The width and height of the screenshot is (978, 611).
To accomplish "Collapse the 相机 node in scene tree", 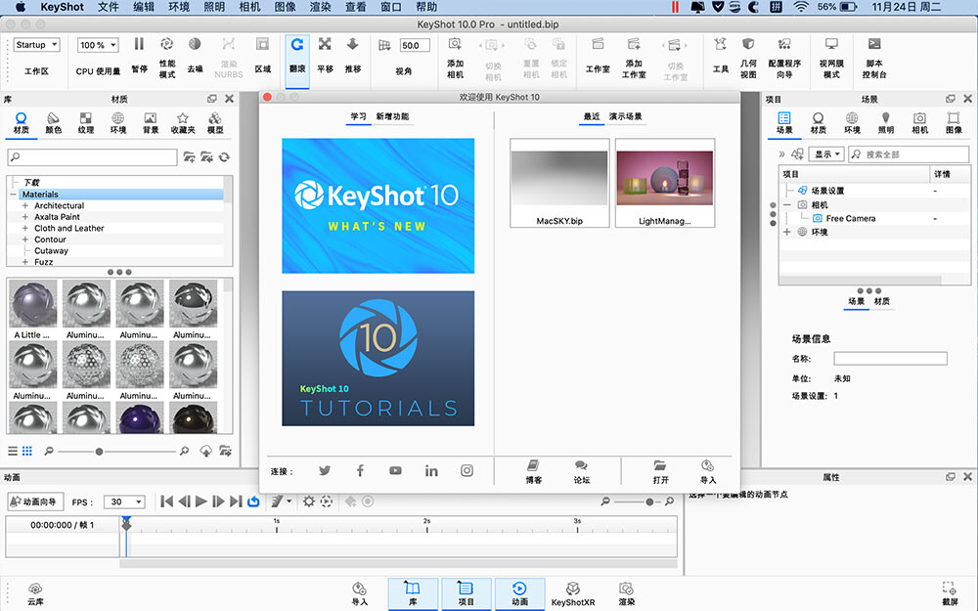I will click(x=787, y=204).
